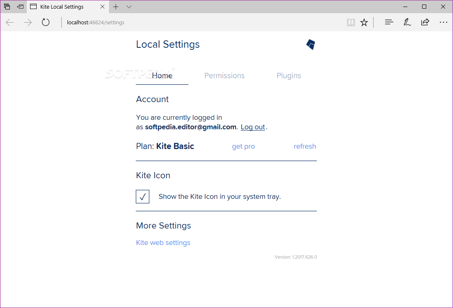
Task: Select the Kite Local Settings browser tab
Action: [68, 7]
